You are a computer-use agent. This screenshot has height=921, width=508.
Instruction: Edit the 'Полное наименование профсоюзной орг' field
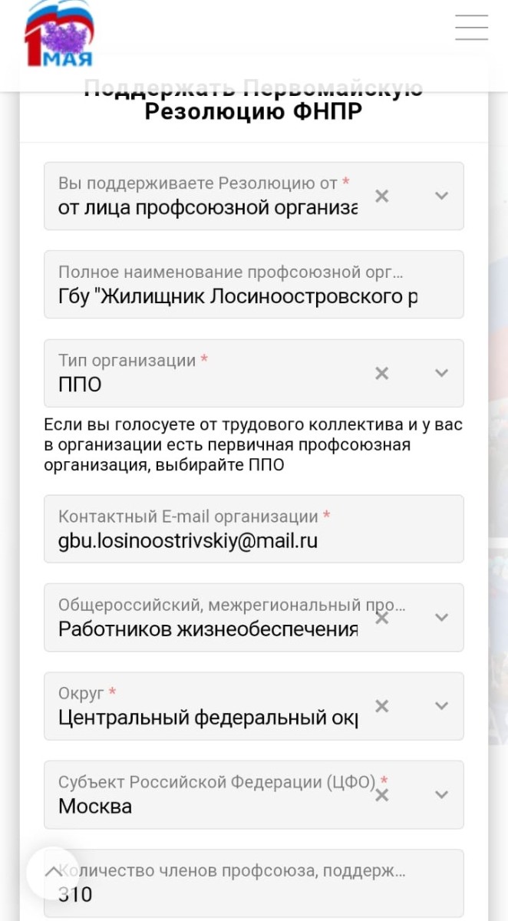(x=254, y=284)
